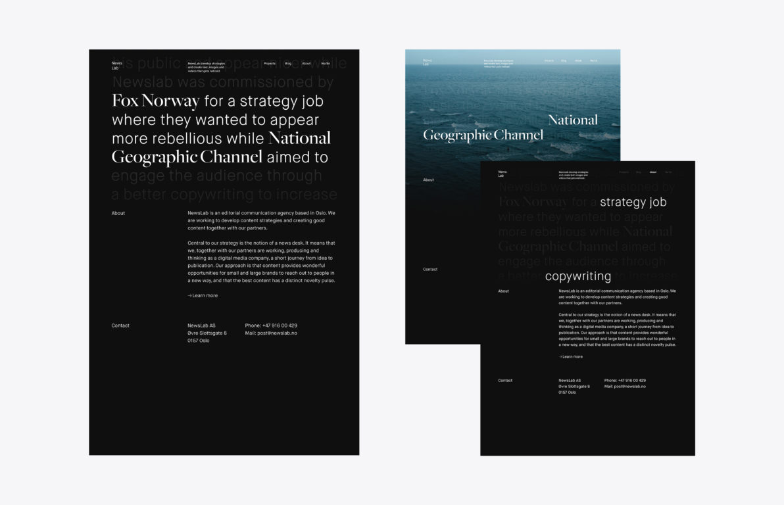Click the About label on the ocean page
The width and height of the screenshot is (784, 505).
click(428, 180)
